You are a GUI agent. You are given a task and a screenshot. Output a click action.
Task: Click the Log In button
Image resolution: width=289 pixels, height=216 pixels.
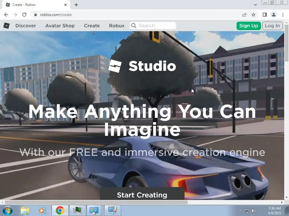(x=272, y=26)
